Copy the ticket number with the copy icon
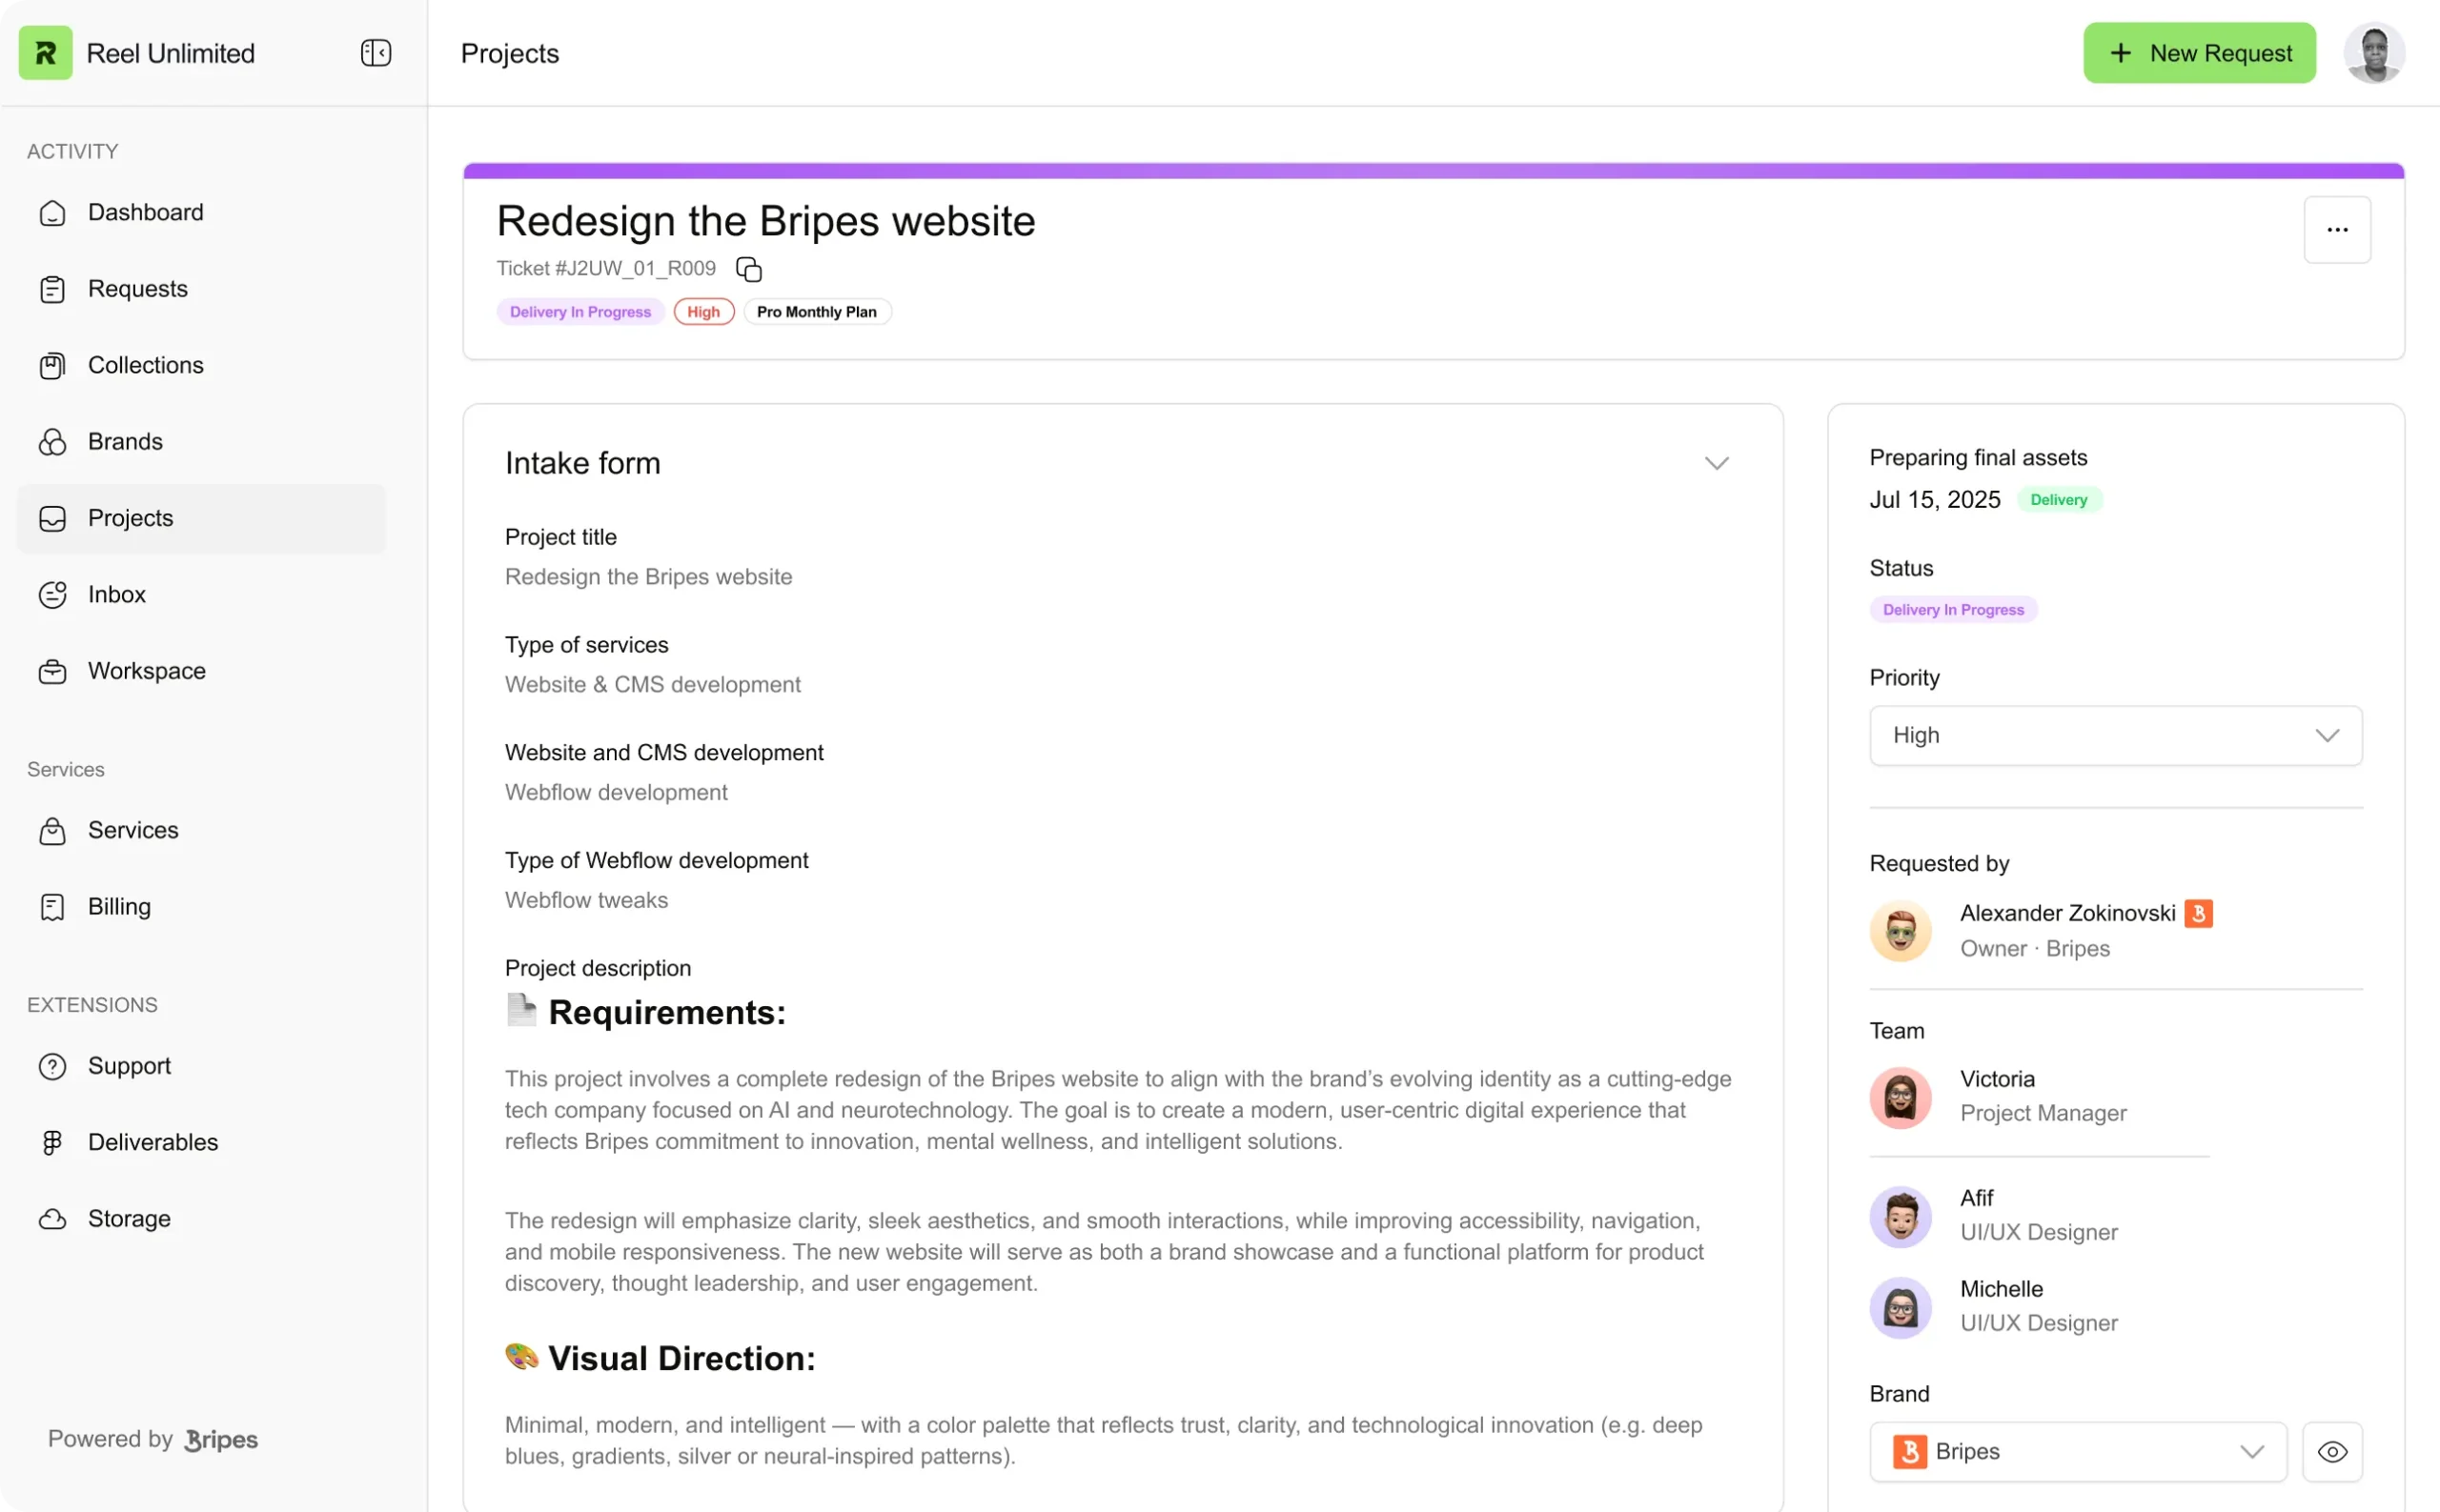Screen dimensions: 2440x1512 click(748, 269)
